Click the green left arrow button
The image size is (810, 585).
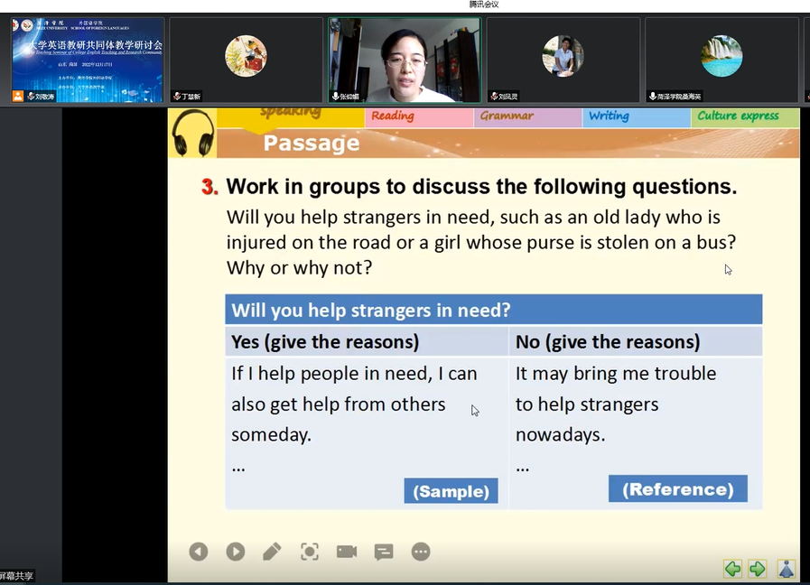732,569
